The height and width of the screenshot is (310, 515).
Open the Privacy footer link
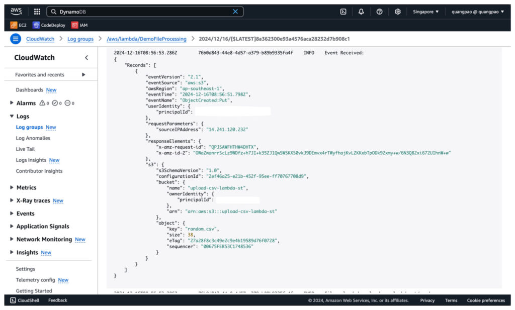click(427, 300)
